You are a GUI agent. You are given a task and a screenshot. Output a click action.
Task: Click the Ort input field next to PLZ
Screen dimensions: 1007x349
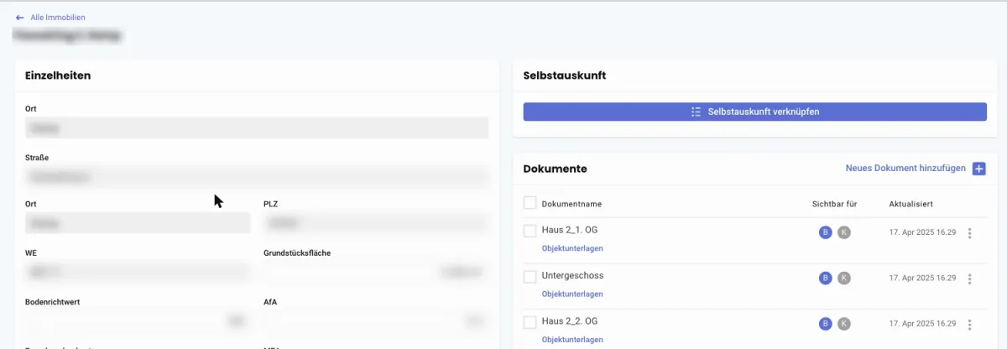[138, 223]
